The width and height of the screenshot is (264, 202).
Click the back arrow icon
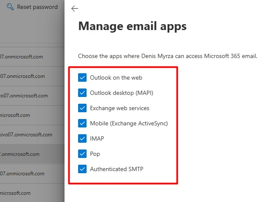[x=75, y=8]
